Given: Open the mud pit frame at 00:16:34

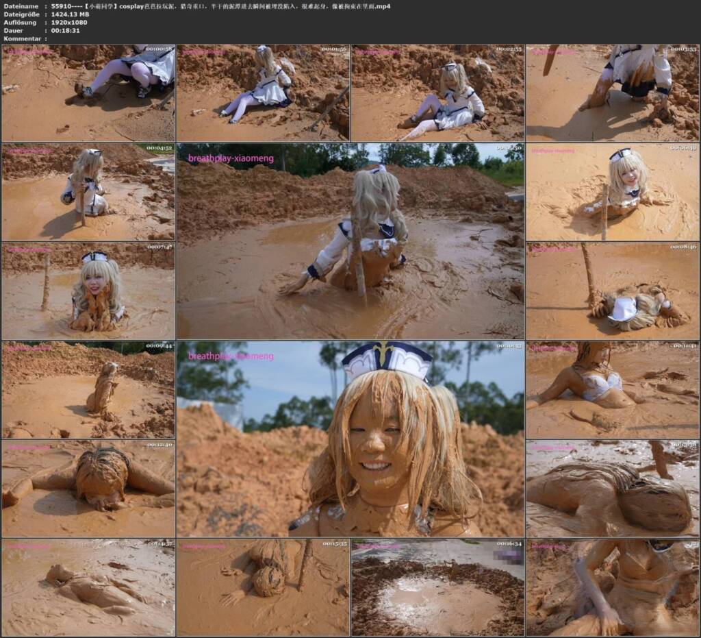Looking at the screenshot, I should tap(437, 587).
